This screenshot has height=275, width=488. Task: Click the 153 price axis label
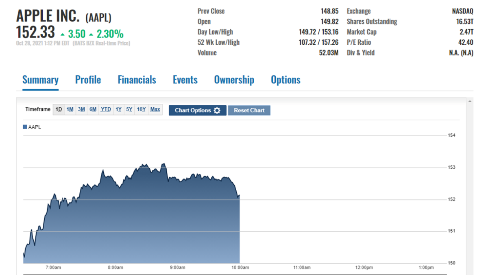click(452, 167)
